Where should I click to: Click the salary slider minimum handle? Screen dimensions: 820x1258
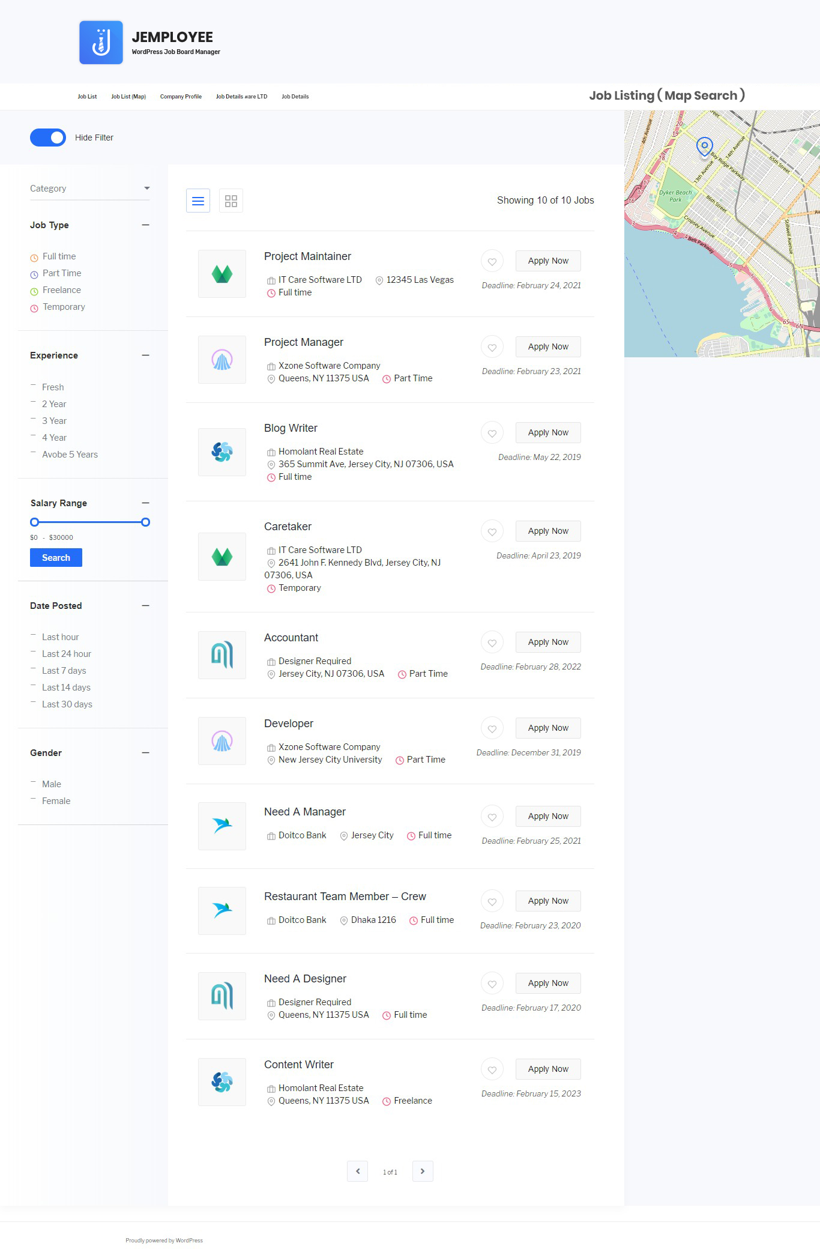pos(35,522)
